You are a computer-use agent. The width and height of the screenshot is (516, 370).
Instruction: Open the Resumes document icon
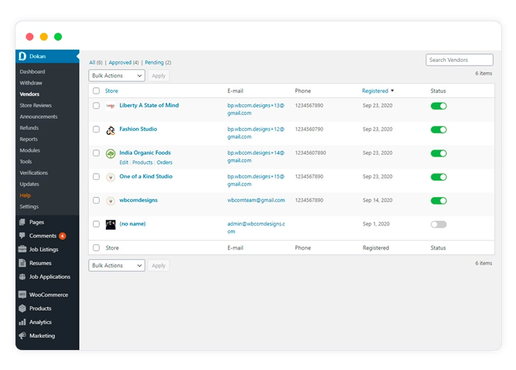pos(22,263)
